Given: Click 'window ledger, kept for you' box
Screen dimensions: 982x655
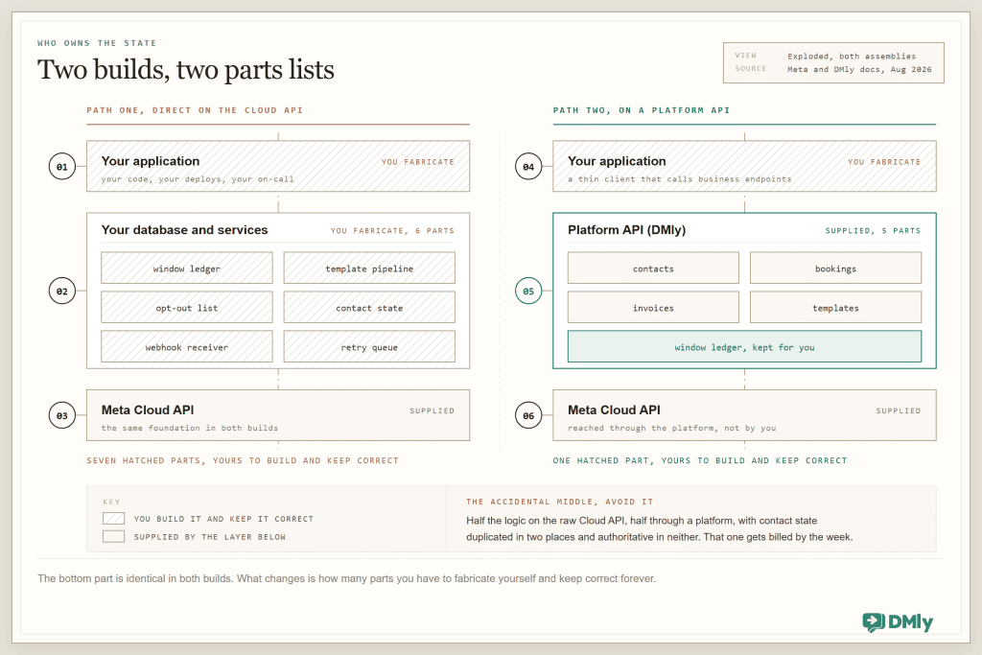Looking at the screenshot, I should coord(744,347).
